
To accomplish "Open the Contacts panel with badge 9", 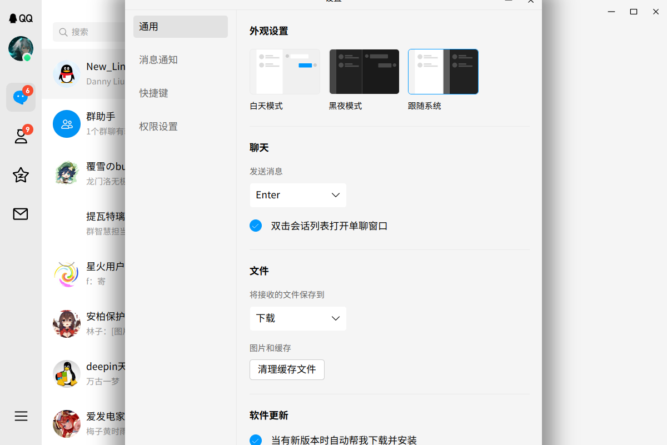I will pyautogui.click(x=21, y=136).
